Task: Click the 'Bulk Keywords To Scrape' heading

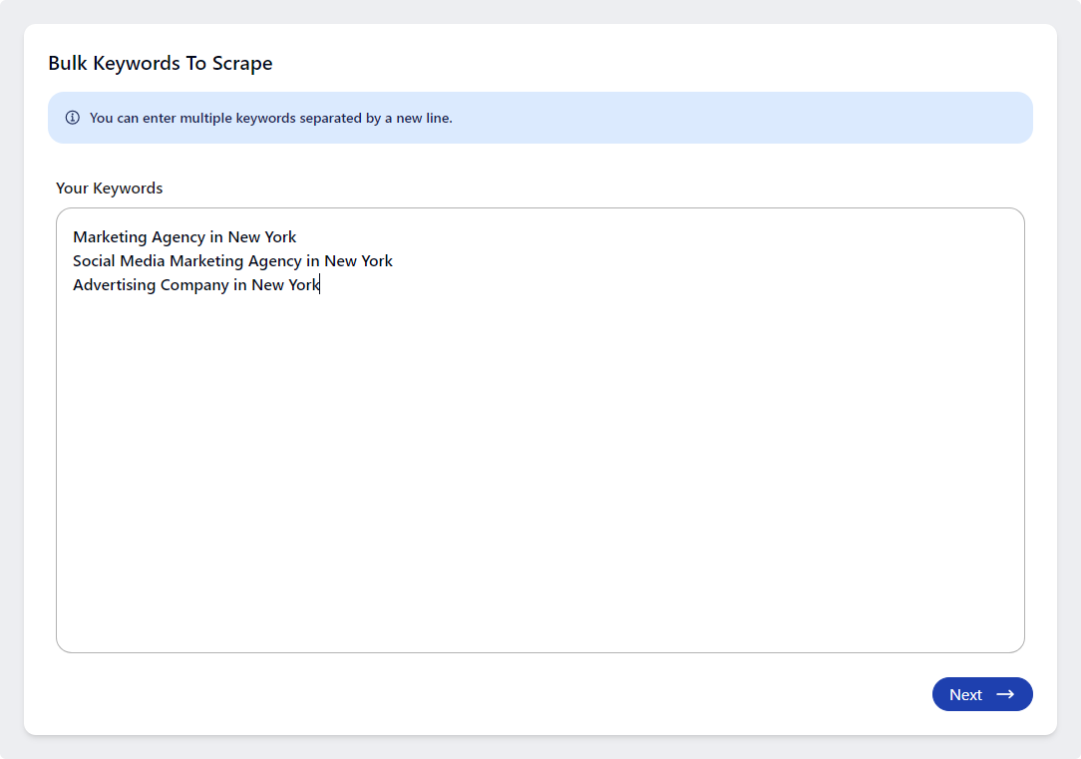Action: point(160,64)
